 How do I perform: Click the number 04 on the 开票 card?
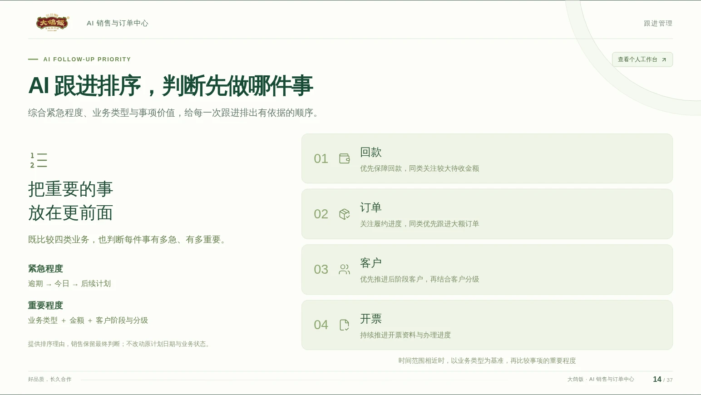click(x=321, y=325)
